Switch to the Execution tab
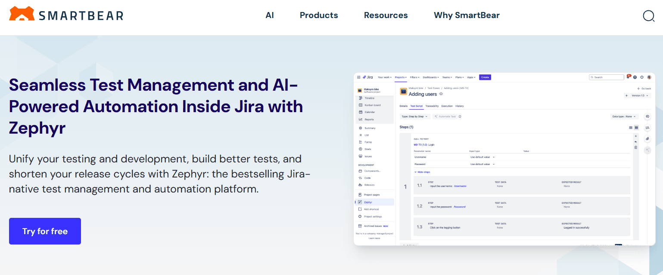Screen dimensions: 663x275 (447, 106)
